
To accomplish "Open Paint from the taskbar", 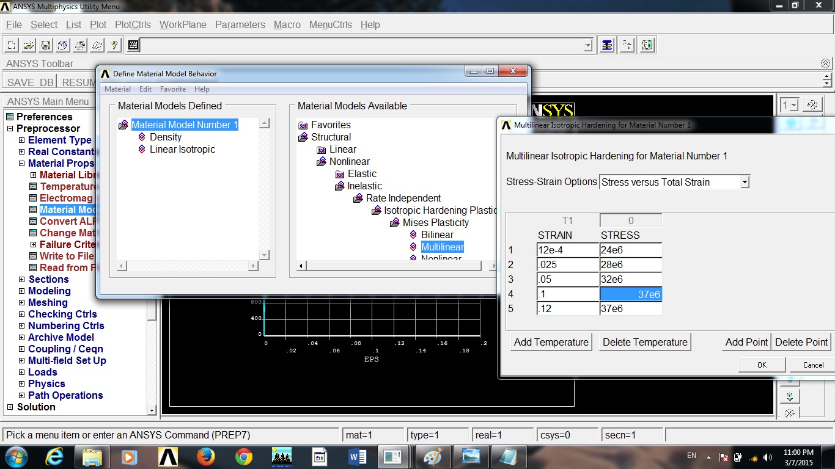I will tap(433, 456).
